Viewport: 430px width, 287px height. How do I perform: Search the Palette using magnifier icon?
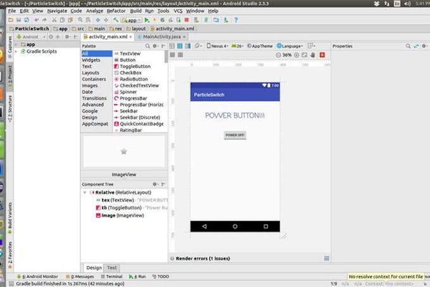coord(147,46)
